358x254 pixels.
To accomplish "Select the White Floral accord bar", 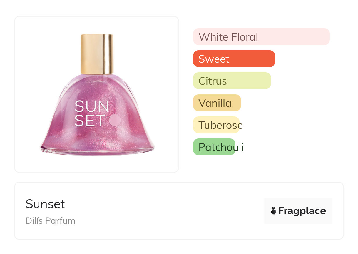I will 261,37.
